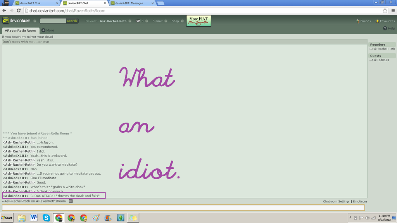
Task: Click the system clock showing 11:10 PM
Action: [x=384, y=218]
